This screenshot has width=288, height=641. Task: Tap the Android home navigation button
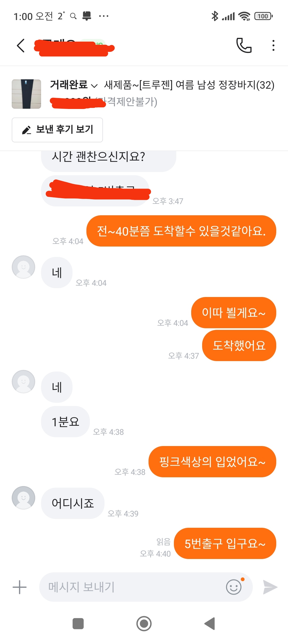point(144,624)
